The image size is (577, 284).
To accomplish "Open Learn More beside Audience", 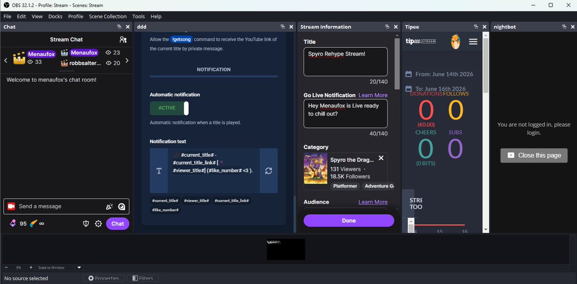I will [373, 202].
